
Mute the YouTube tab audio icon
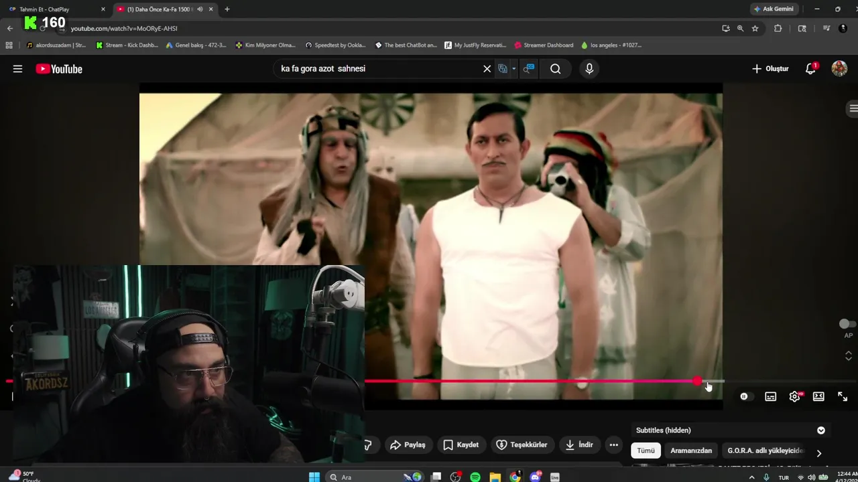pyautogui.click(x=200, y=9)
